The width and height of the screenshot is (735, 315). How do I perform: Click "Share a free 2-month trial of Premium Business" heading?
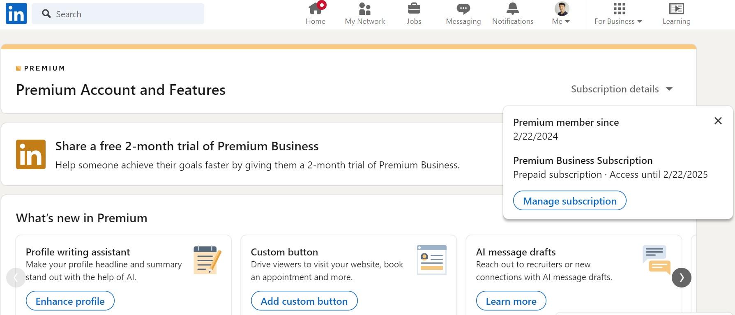[187, 146]
